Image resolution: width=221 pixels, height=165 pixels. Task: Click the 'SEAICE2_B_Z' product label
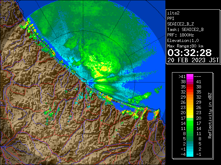[180, 24]
